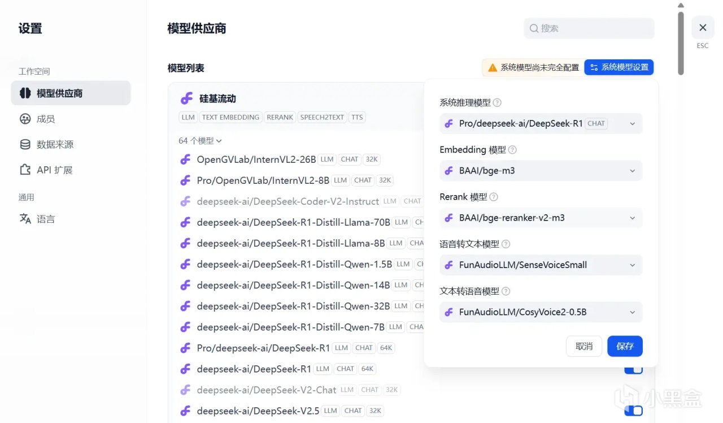Click the icon of deepseek-ai/DeepSeek-V2.5 row
This screenshot has height=423, width=723.
coord(185,411)
